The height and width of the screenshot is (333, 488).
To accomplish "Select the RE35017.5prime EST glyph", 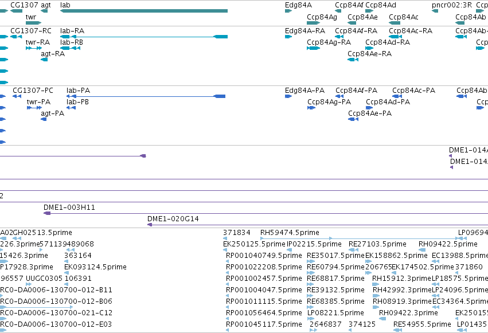I will coord(311,261).
